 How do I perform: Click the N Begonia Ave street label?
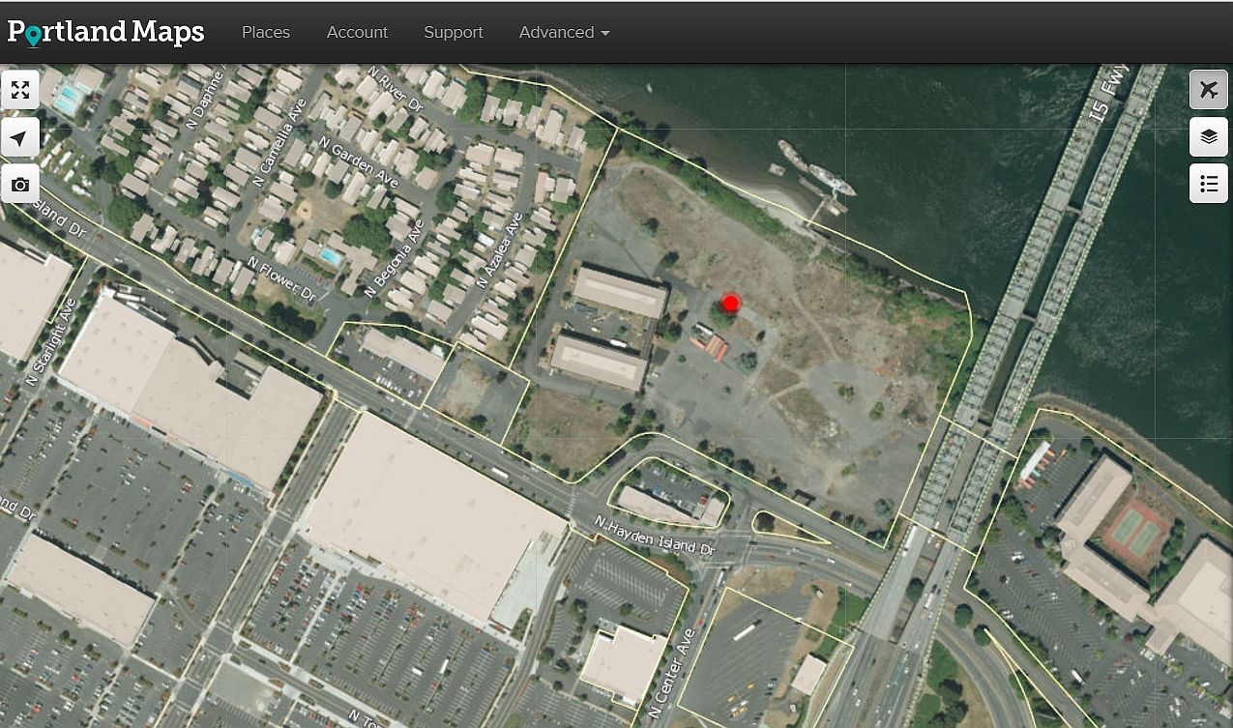point(395,257)
